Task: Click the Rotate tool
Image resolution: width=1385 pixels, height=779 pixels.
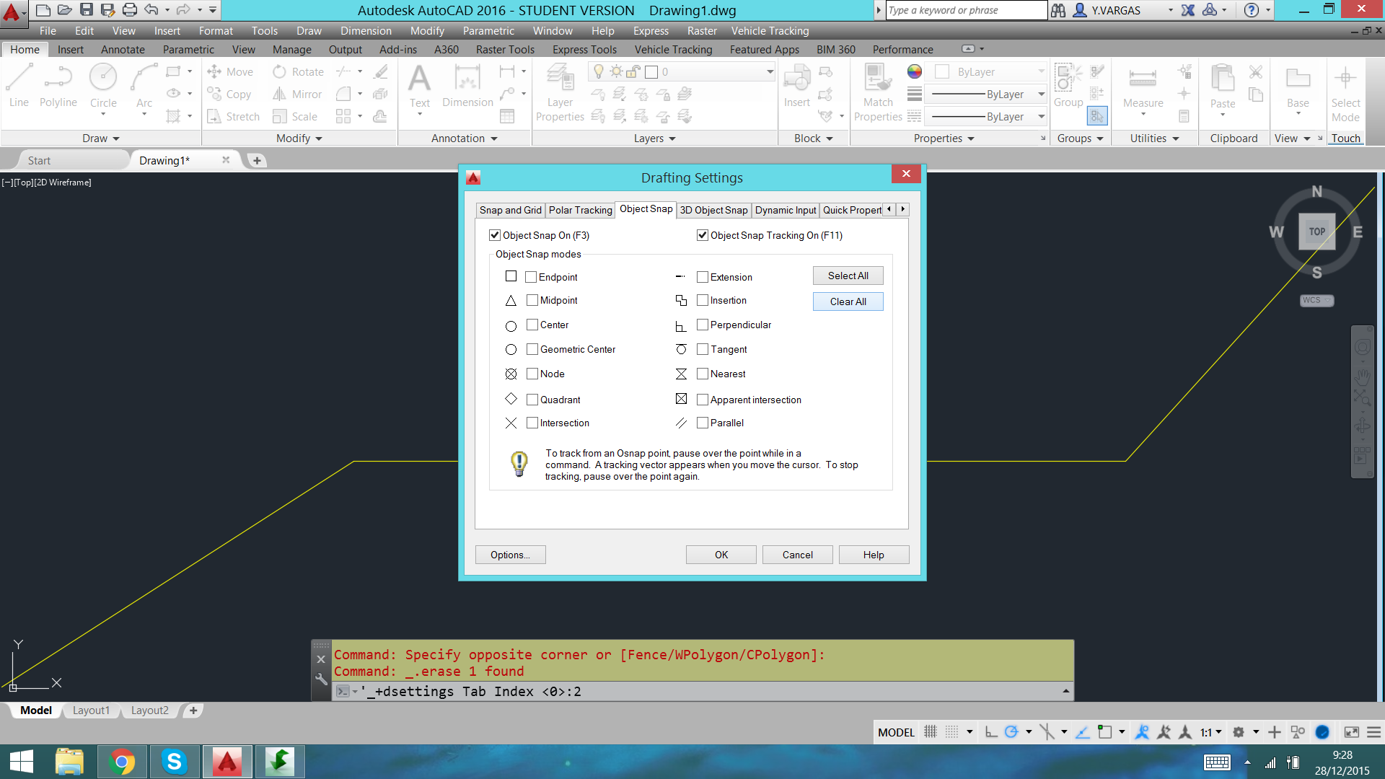Action: 299,71
